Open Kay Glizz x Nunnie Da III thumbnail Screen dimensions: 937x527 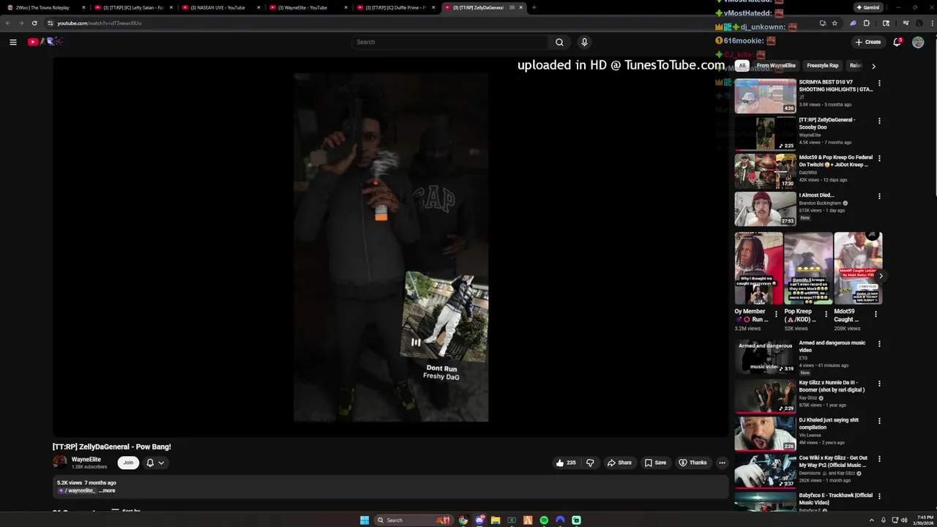point(765,396)
